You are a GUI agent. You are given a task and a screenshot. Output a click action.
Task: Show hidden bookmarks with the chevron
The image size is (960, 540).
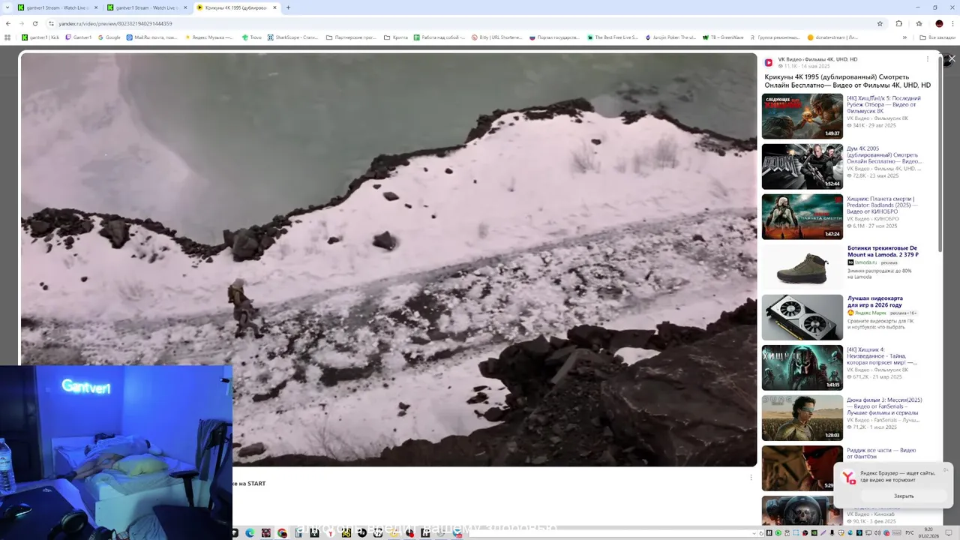point(904,37)
